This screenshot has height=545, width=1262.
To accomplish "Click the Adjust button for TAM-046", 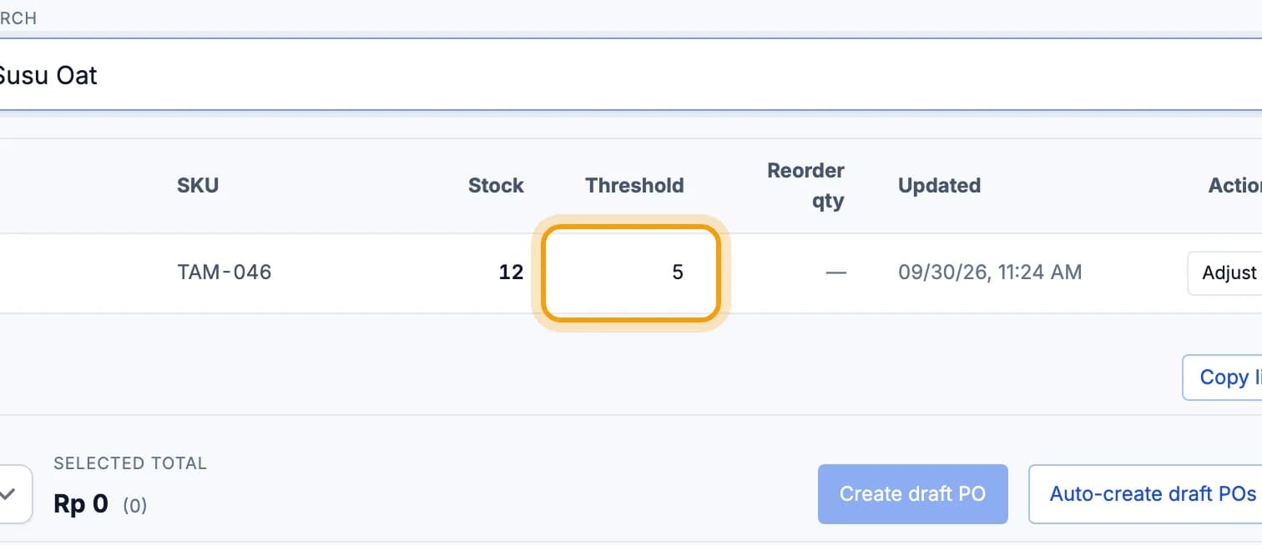I will [1224, 272].
